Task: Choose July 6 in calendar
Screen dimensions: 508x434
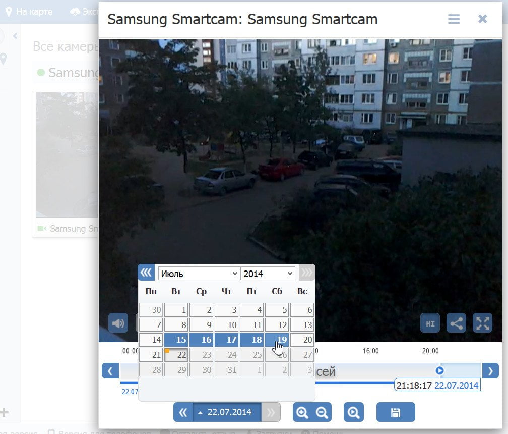Action: [302, 310]
